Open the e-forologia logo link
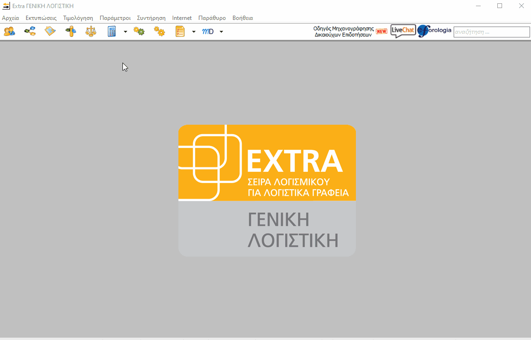The height and width of the screenshot is (340, 531). coord(435,31)
